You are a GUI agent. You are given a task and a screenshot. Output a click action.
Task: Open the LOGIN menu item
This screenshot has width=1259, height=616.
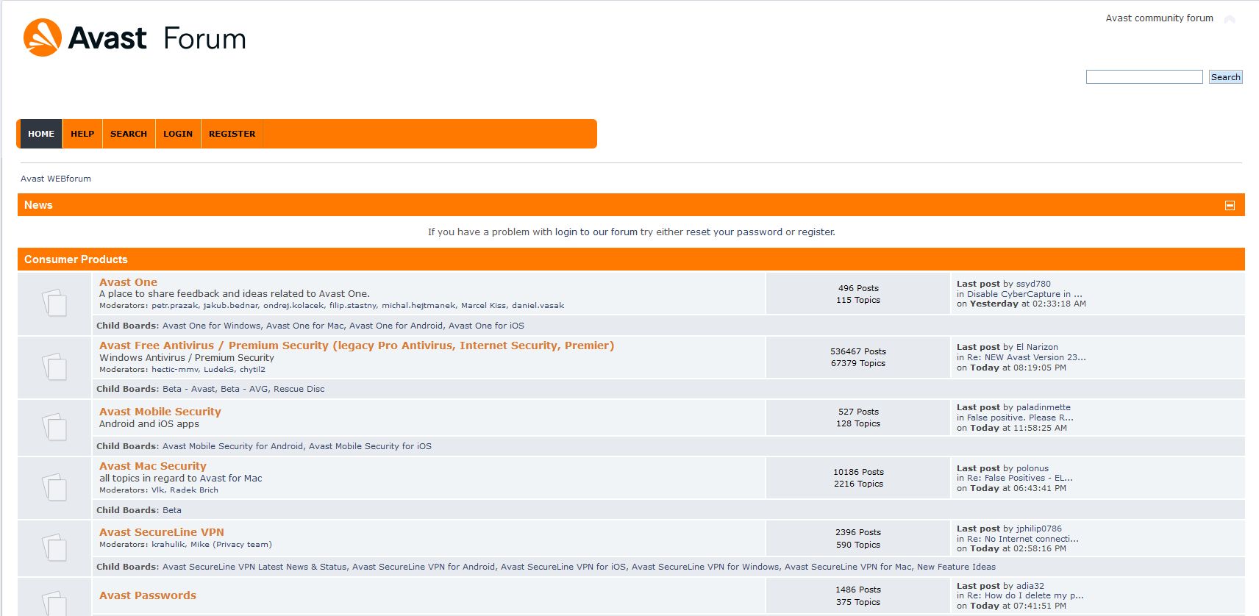pos(178,134)
